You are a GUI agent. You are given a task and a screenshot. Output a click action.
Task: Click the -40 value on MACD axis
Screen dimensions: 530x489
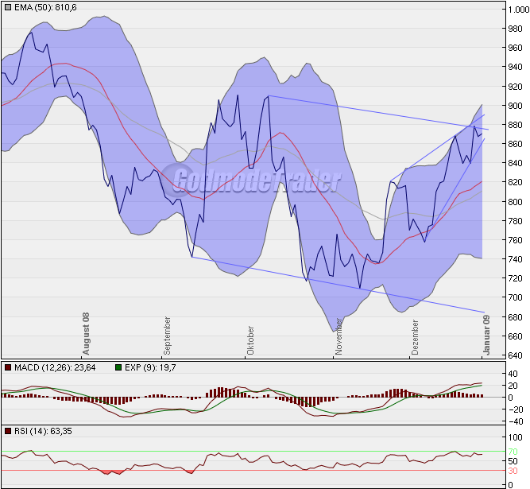(516, 421)
